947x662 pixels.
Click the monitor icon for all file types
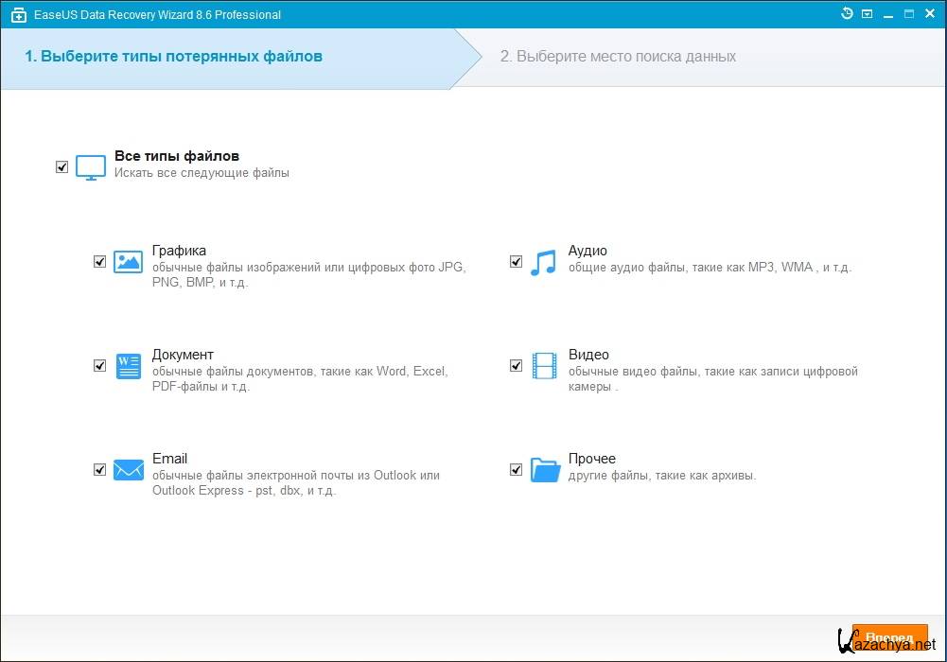coord(91,167)
